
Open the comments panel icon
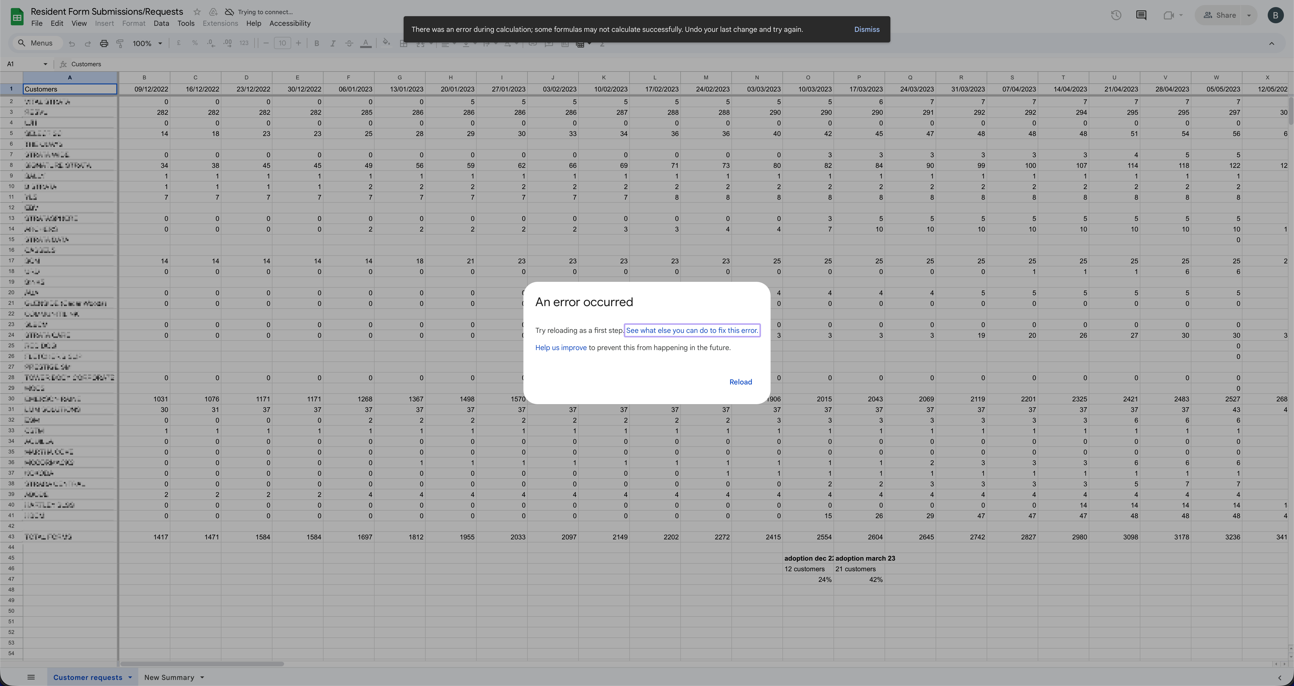(x=1141, y=15)
